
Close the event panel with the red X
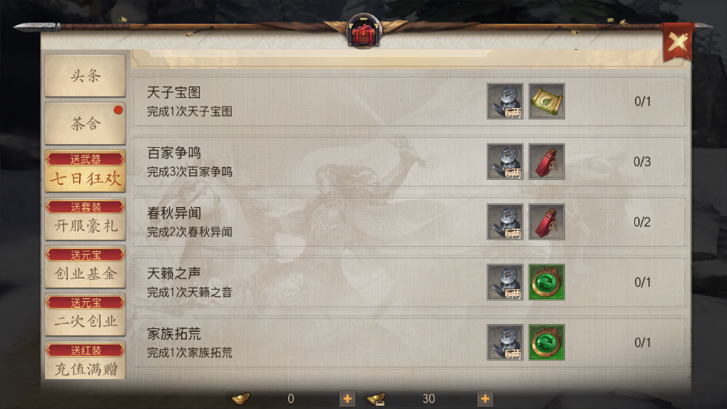(x=677, y=42)
